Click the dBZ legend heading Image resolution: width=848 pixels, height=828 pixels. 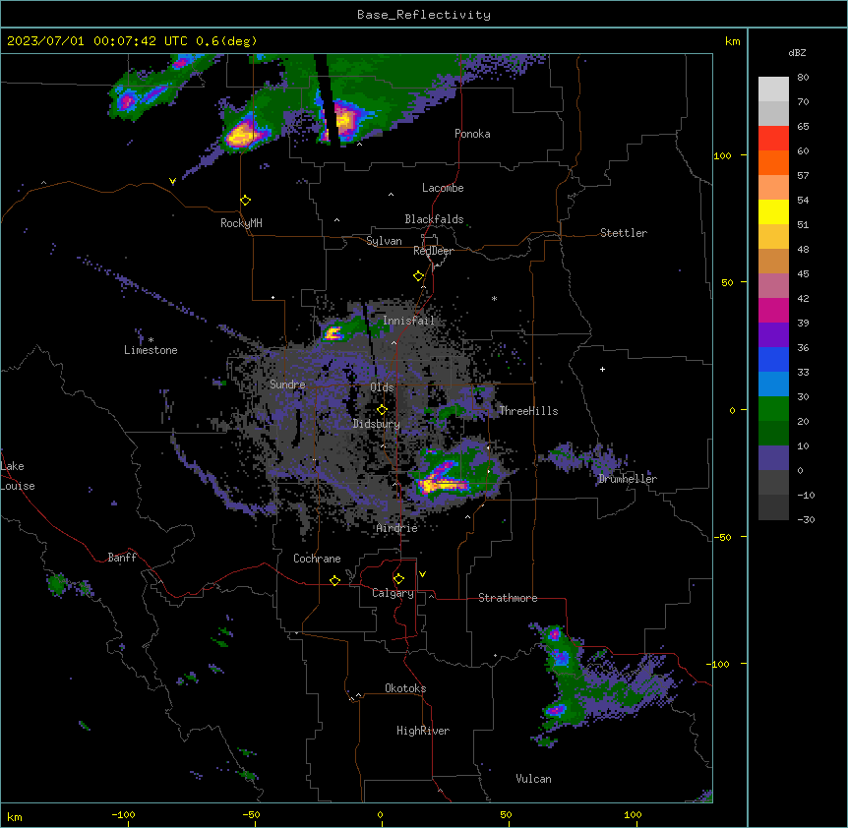coord(797,53)
